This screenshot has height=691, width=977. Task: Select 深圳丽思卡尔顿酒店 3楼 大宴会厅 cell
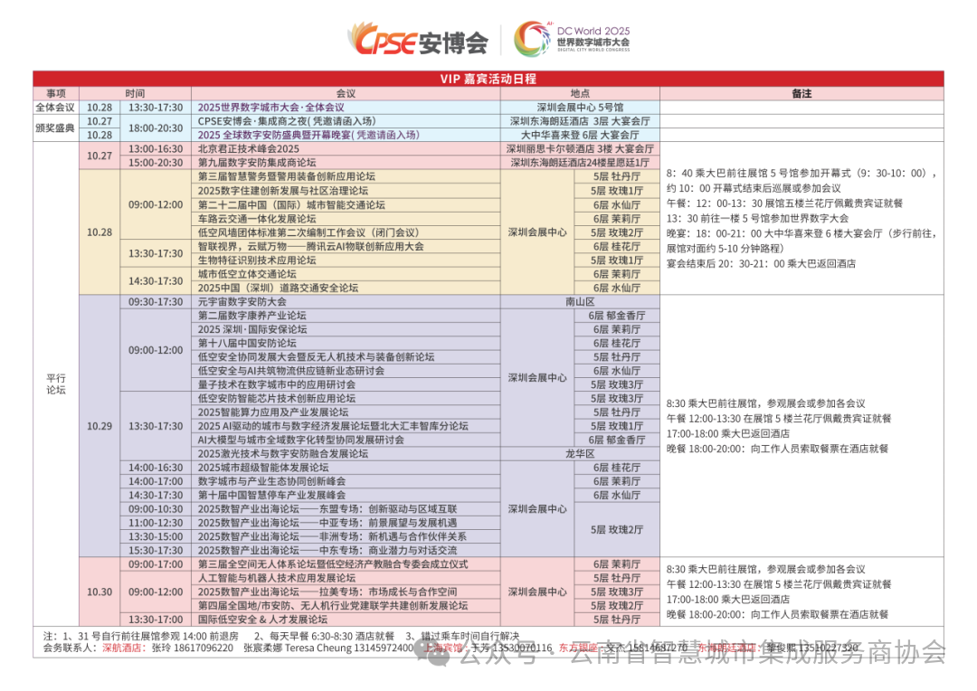point(580,149)
